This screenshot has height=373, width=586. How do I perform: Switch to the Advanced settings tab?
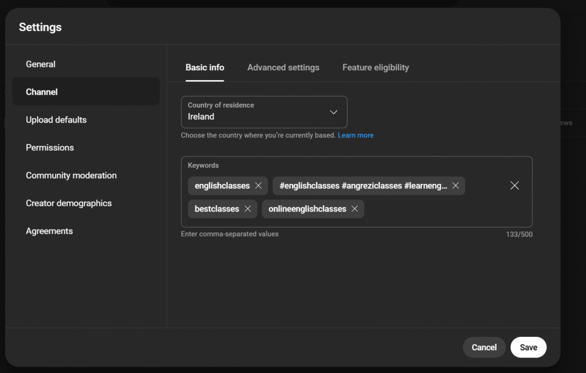[x=283, y=68]
